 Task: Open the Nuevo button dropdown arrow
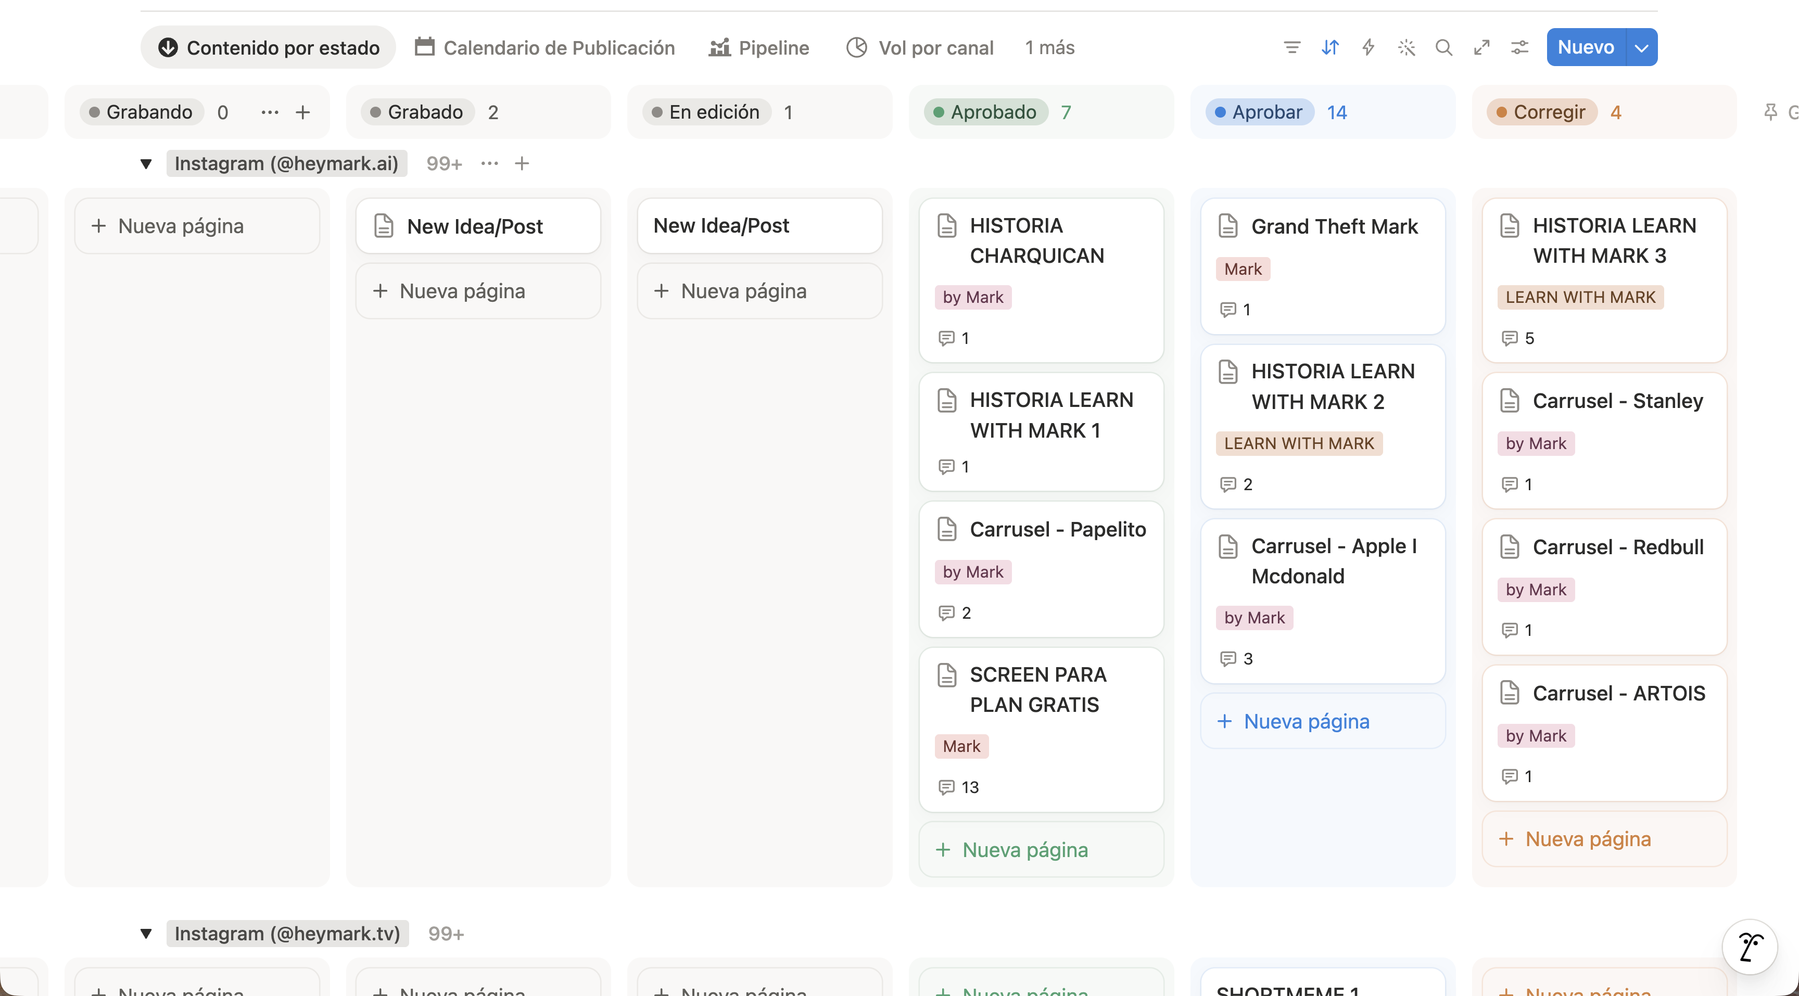[1642, 47]
